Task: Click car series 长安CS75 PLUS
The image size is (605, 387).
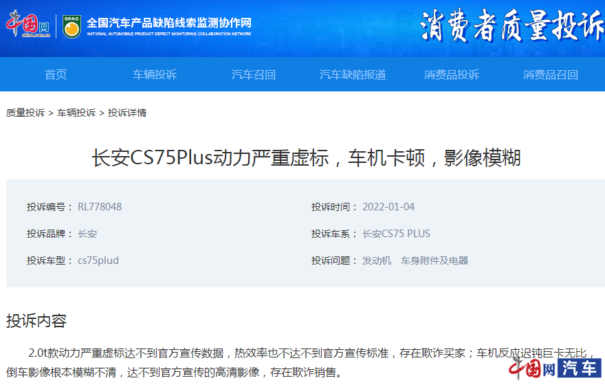Action: [x=396, y=234]
